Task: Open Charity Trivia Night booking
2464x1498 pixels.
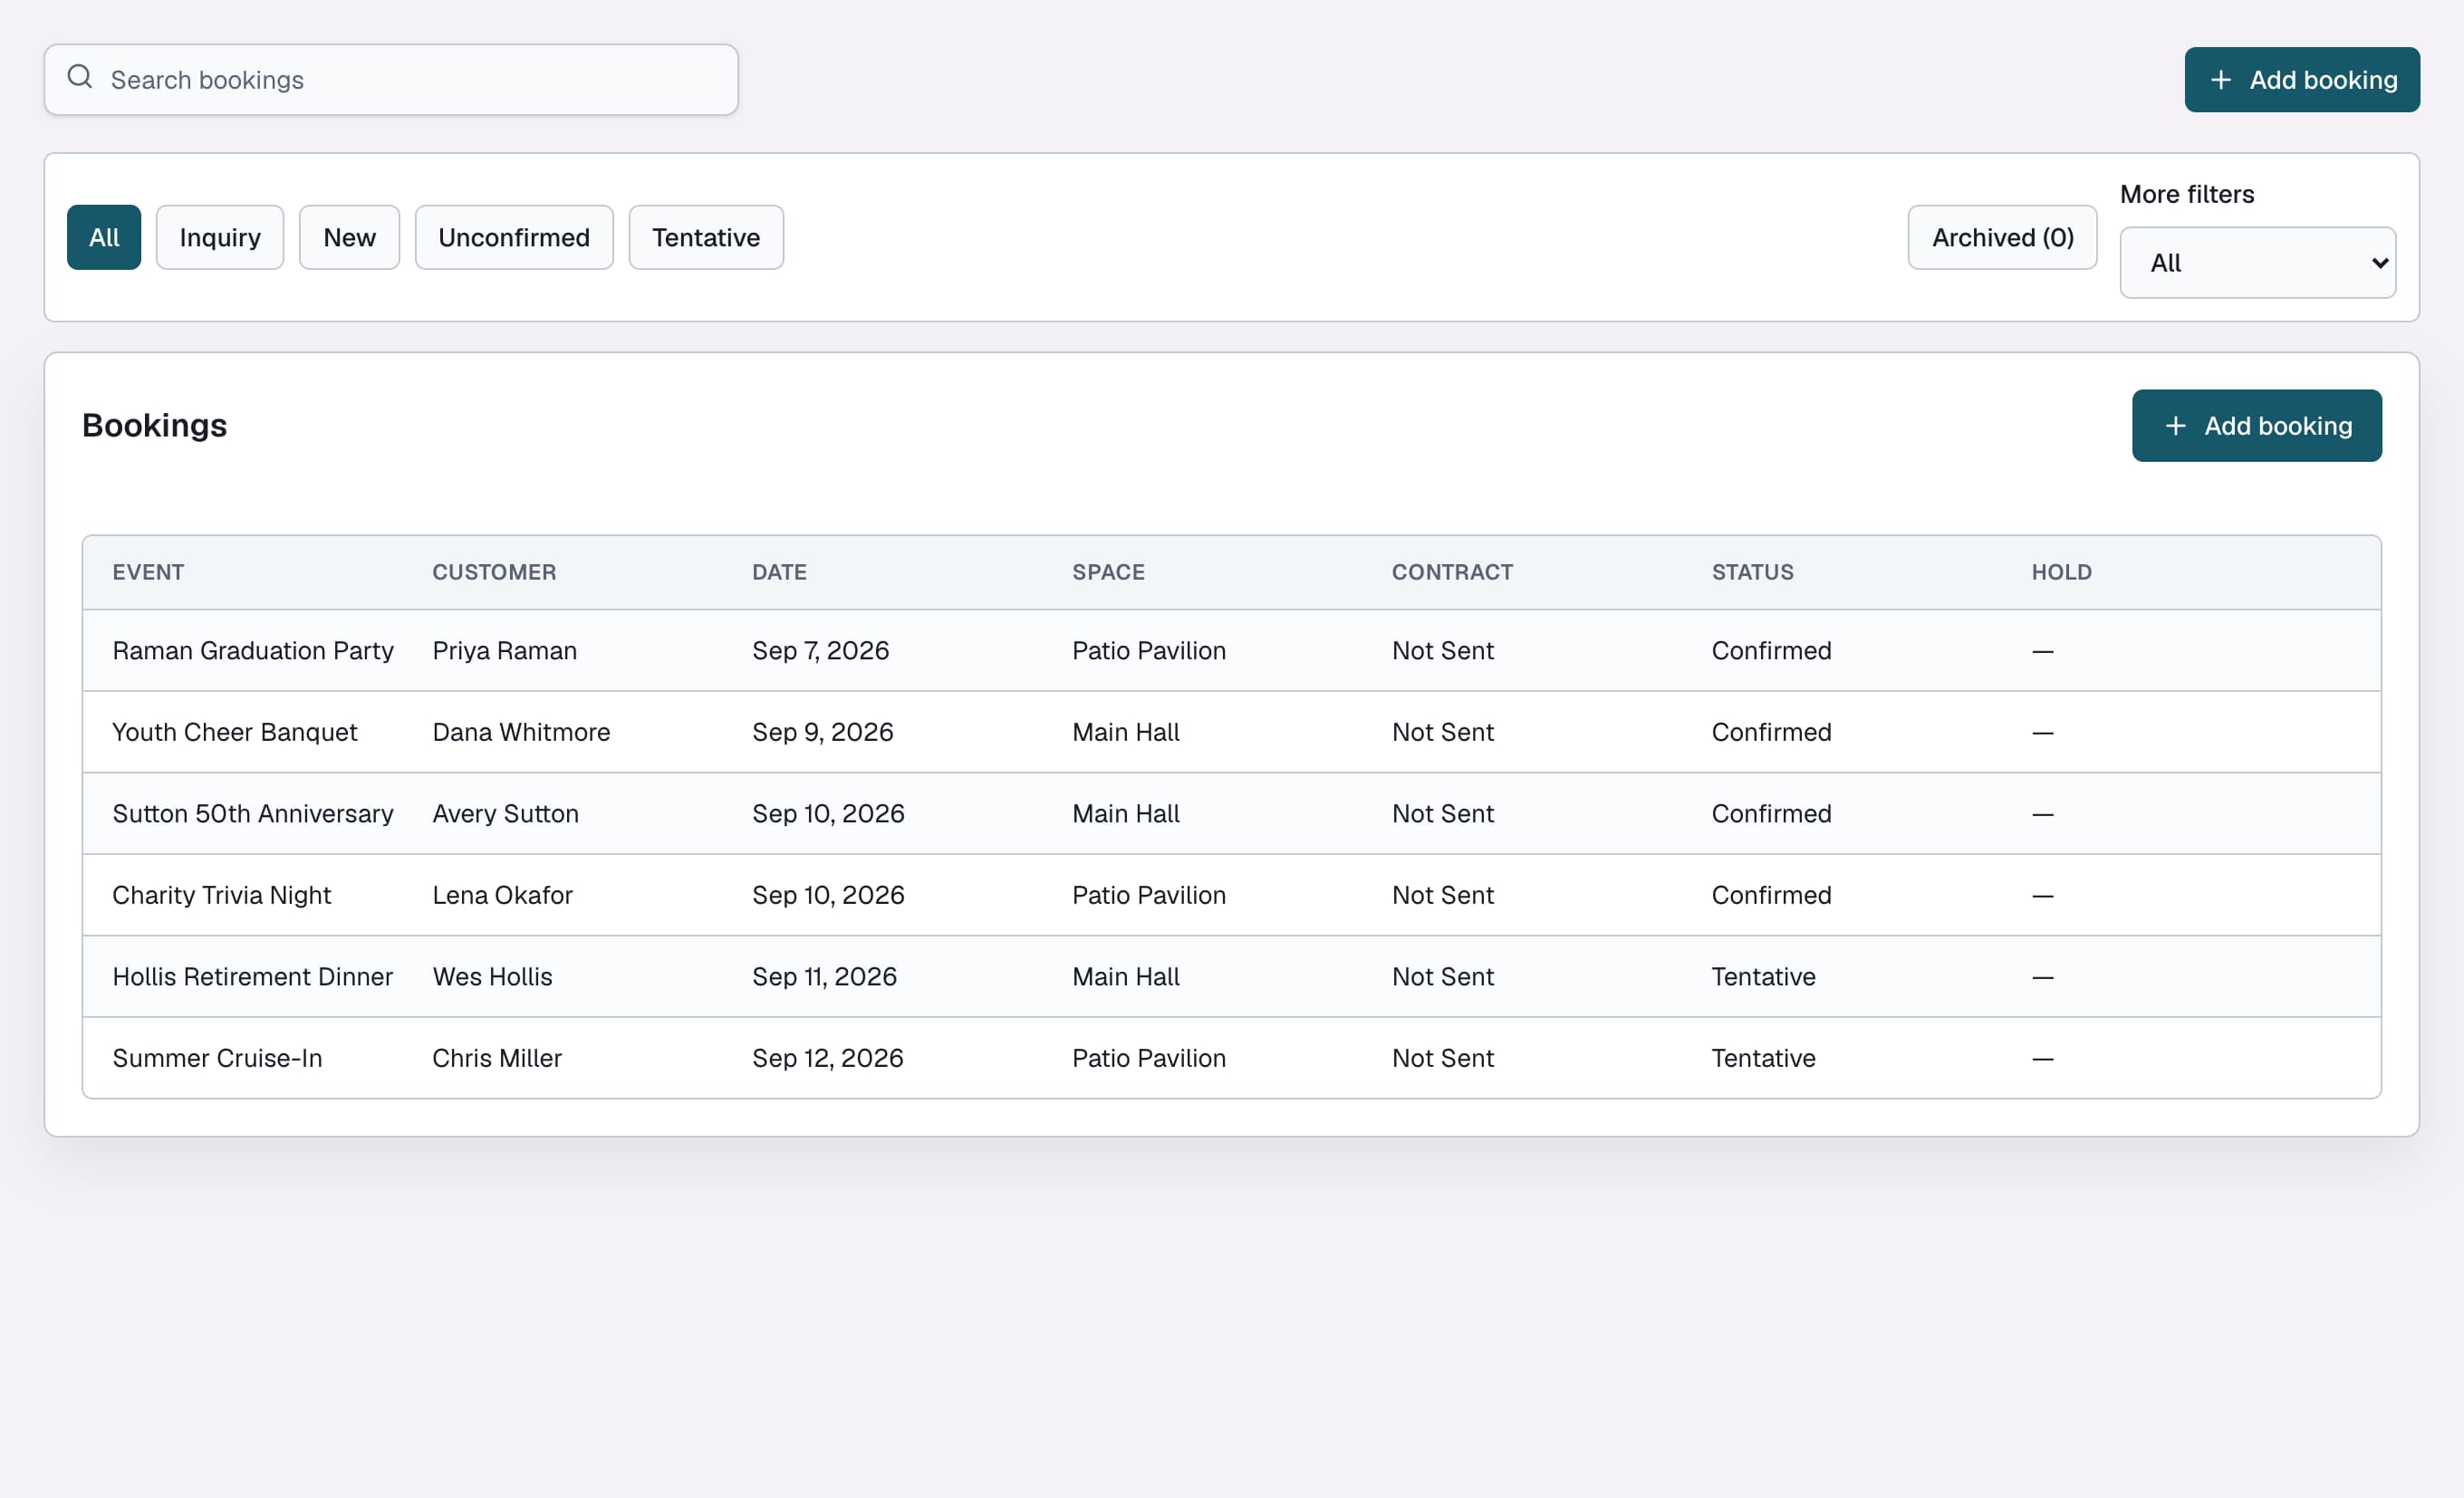Action: 221,895
